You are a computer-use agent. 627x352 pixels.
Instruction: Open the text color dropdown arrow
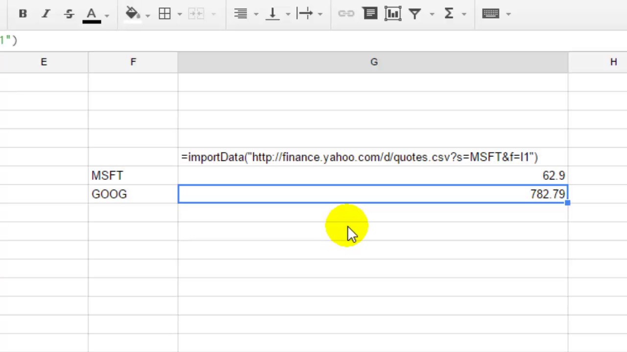107,15
